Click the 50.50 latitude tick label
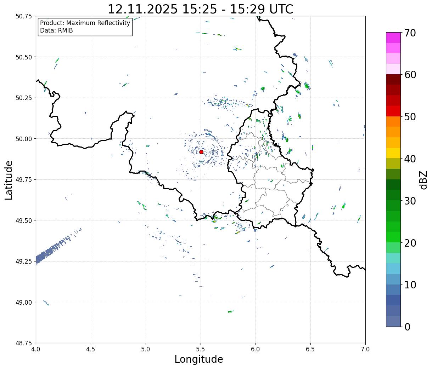 (24, 57)
